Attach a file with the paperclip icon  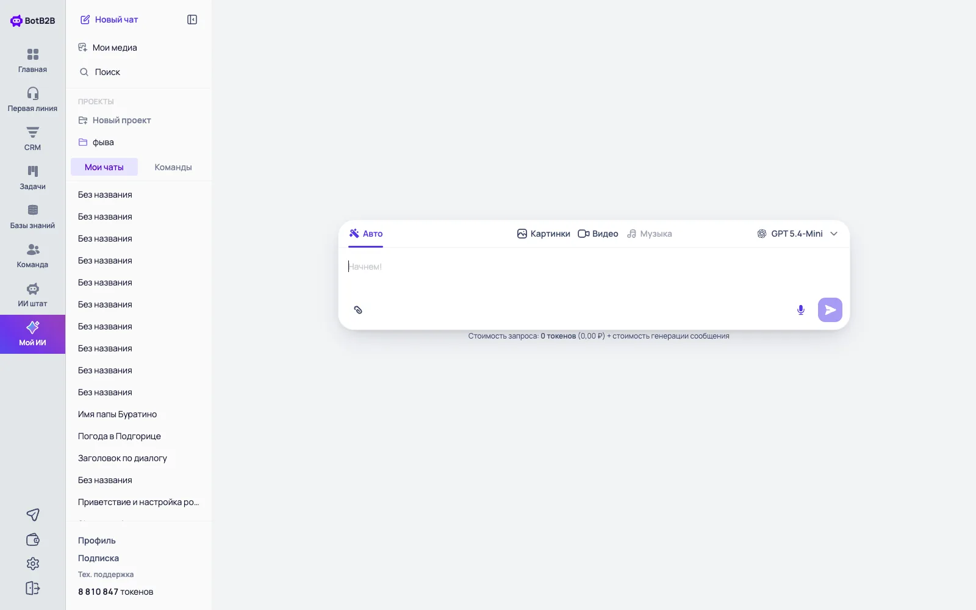[x=358, y=310]
